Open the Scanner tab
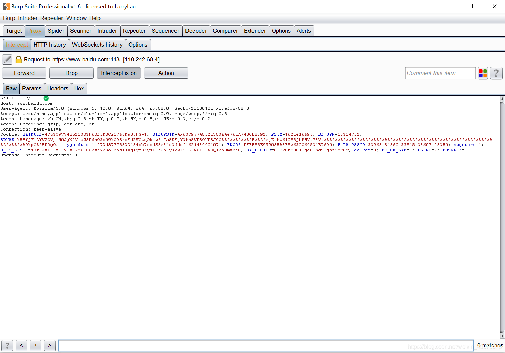The height and width of the screenshot is (353, 505). click(81, 31)
